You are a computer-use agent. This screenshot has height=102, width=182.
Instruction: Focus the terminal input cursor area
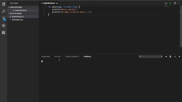42,61
